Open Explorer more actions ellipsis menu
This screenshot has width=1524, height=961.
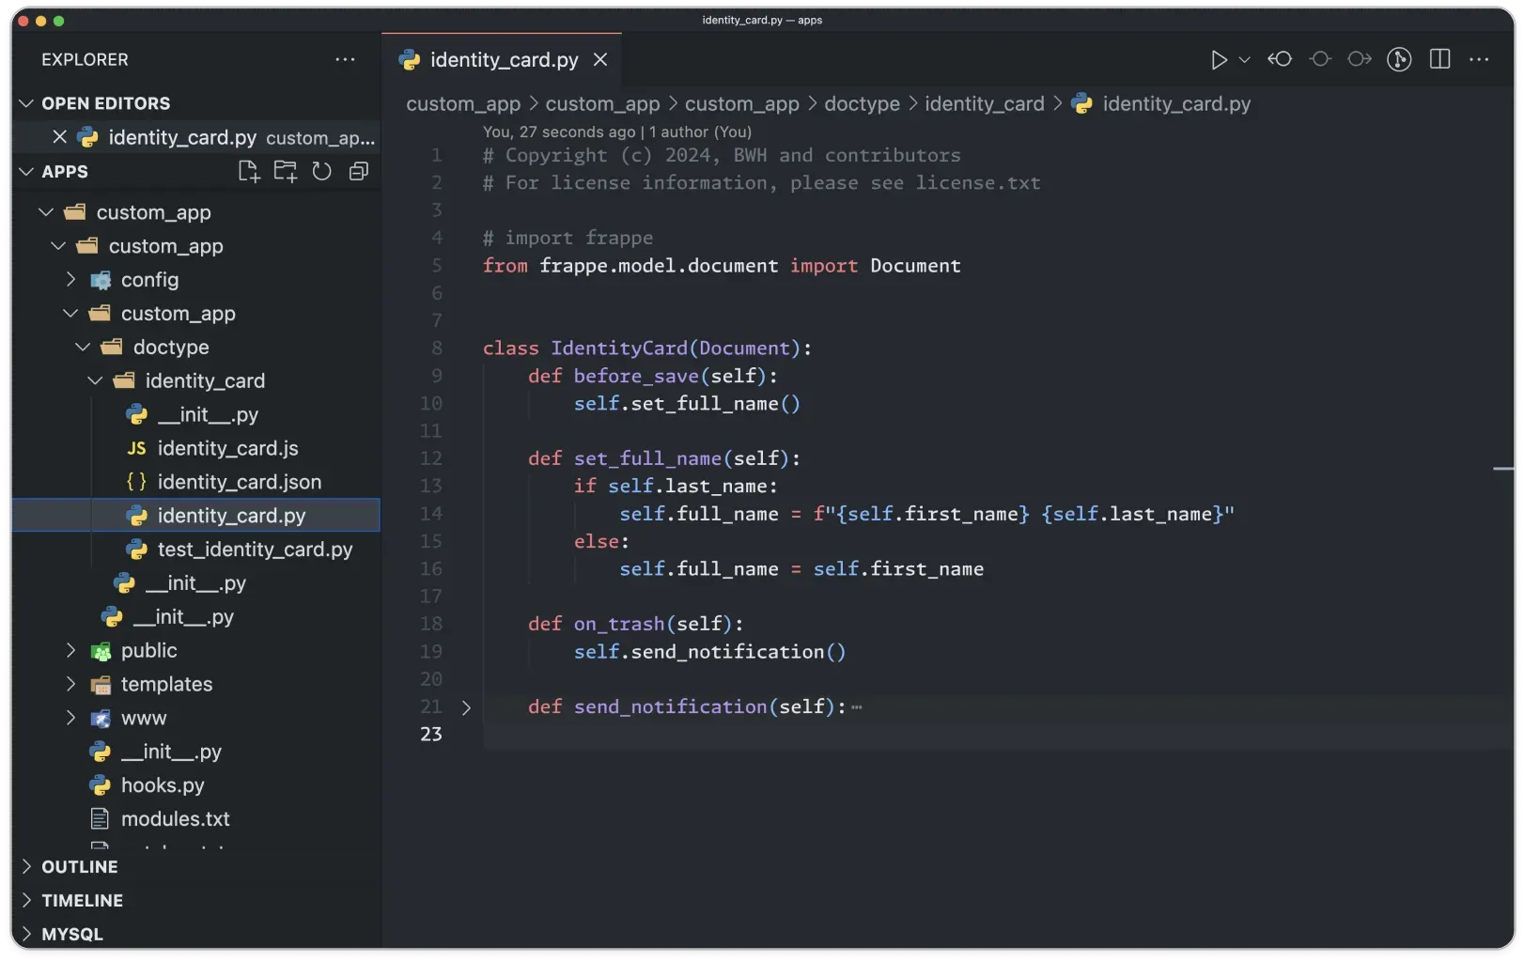click(x=345, y=60)
